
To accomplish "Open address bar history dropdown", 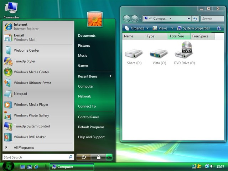I will (x=188, y=19).
